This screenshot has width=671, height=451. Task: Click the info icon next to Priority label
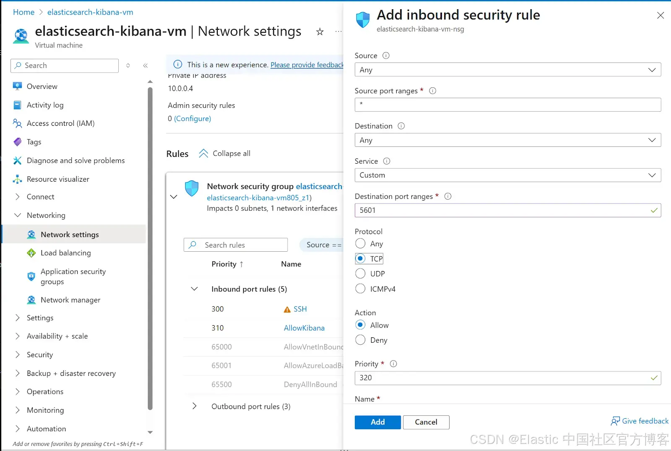393,364
